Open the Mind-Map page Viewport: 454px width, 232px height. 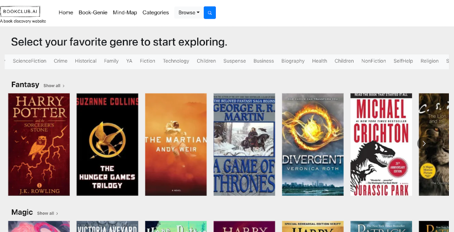[125, 13]
